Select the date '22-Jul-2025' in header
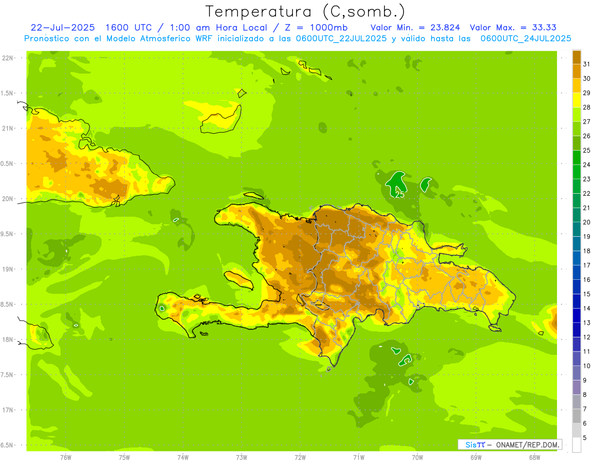The image size is (600, 464). (63, 28)
